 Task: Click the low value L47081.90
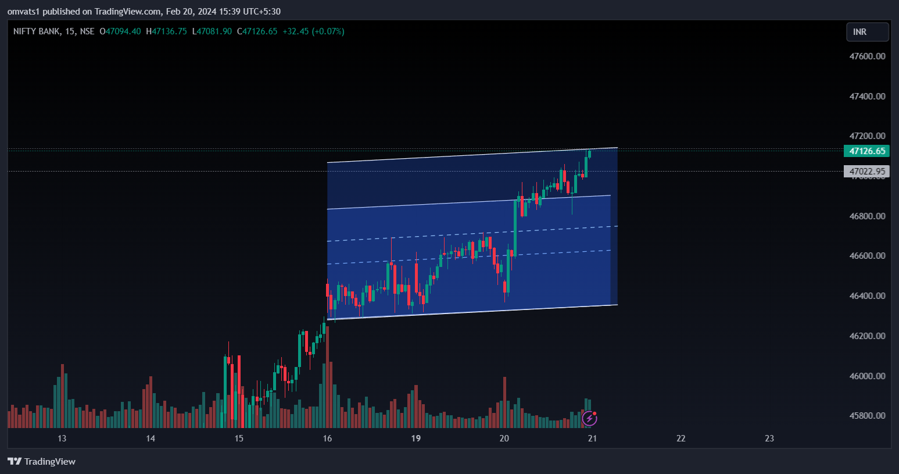212,31
